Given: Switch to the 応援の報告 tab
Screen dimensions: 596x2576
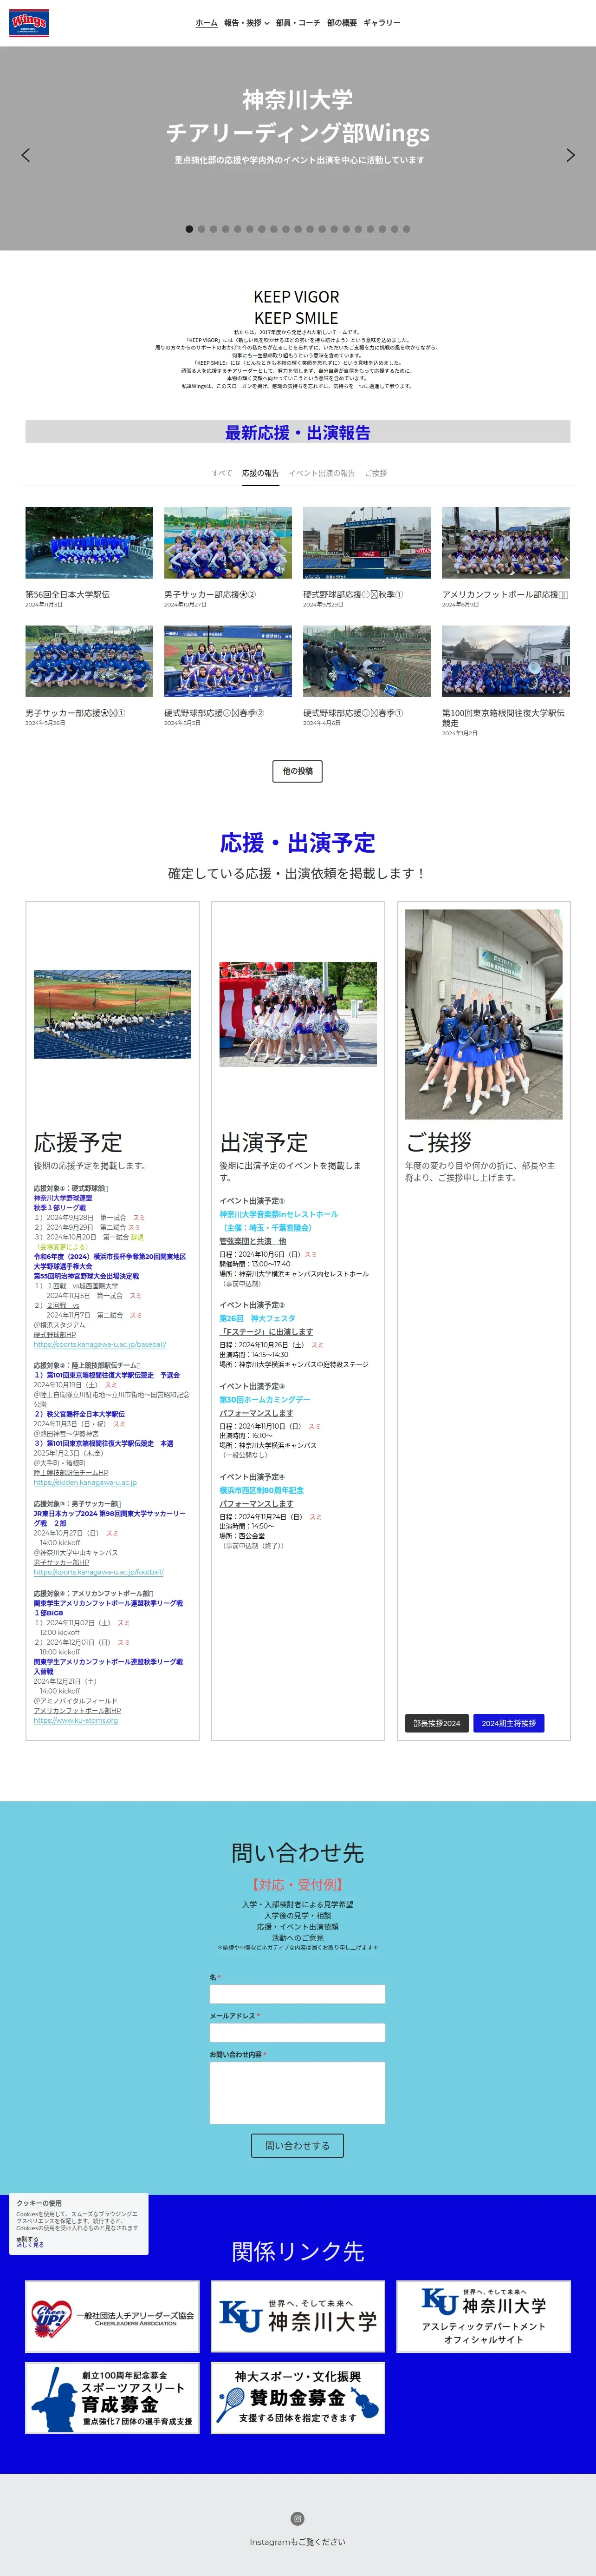Looking at the screenshot, I should 260,473.
